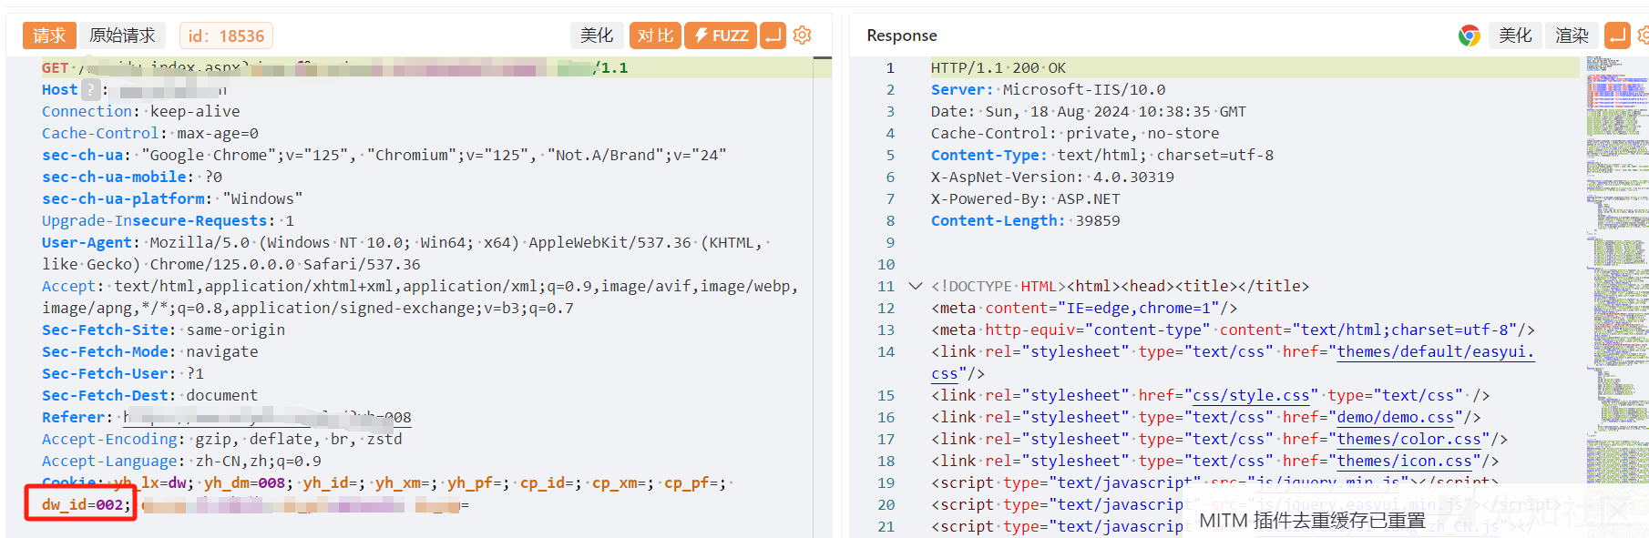Open the themes/icon.css link
This screenshot has height=538, width=1649.
click(1404, 461)
